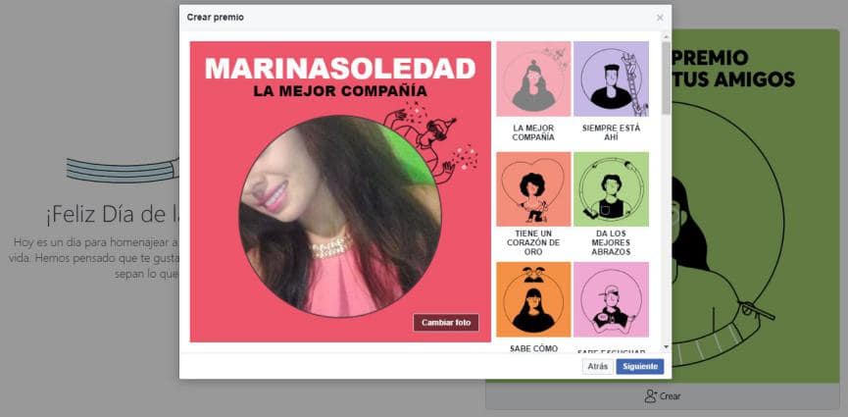The image size is (848, 417).
Task: Click the "Cambiar foto" button
Action: [446, 323]
